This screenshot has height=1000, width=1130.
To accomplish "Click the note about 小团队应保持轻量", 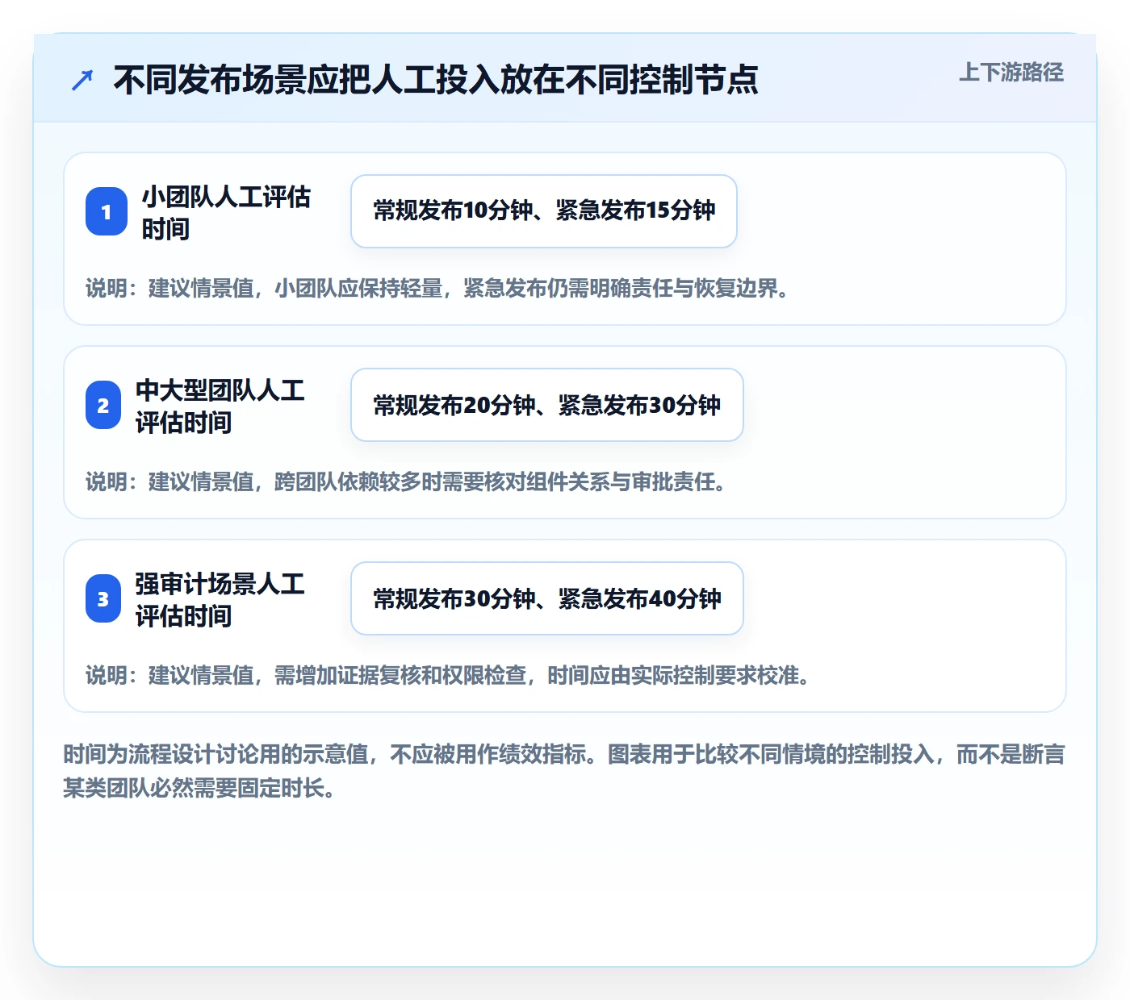I will pos(437,288).
